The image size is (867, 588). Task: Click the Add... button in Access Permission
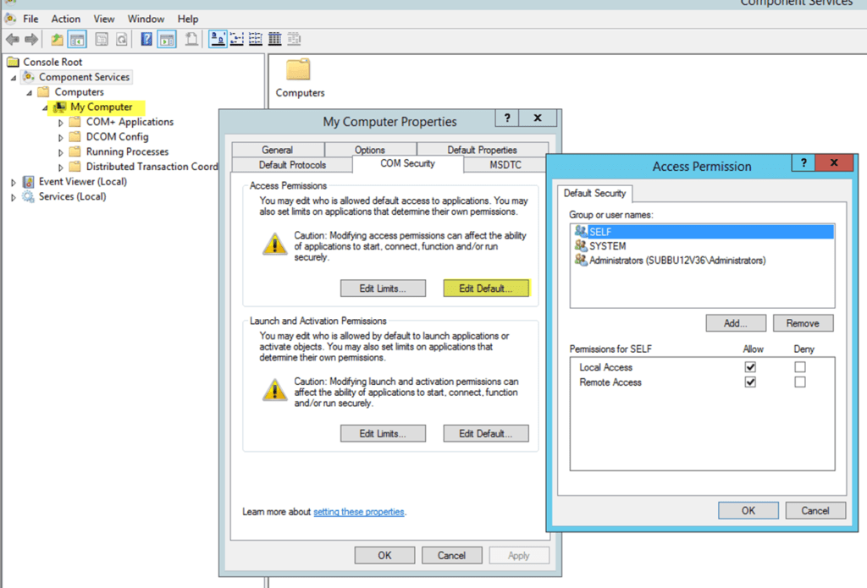point(735,323)
